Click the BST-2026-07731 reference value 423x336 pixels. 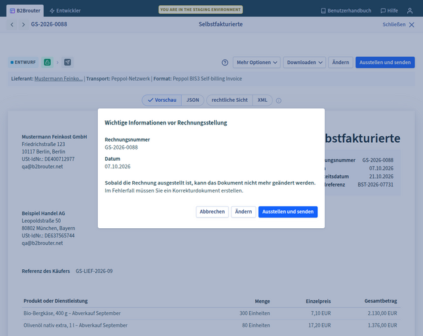(375, 185)
